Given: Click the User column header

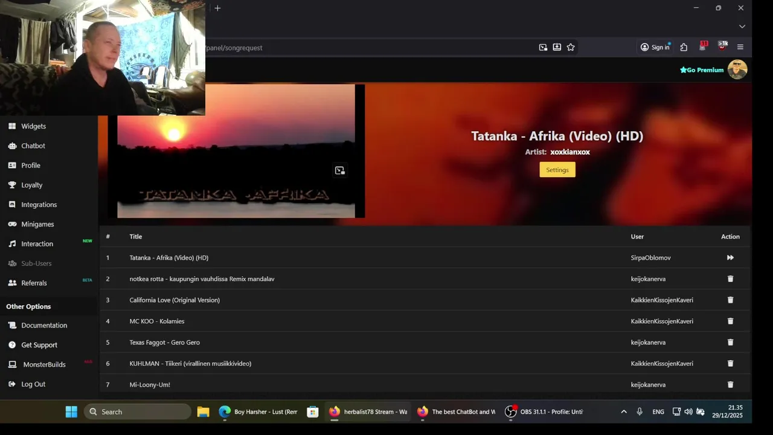Looking at the screenshot, I should [x=637, y=236].
